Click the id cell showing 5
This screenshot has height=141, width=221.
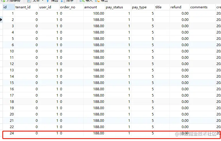point(9,39)
